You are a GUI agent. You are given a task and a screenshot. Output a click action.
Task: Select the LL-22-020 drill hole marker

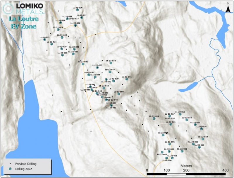click(x=202, y=129)
